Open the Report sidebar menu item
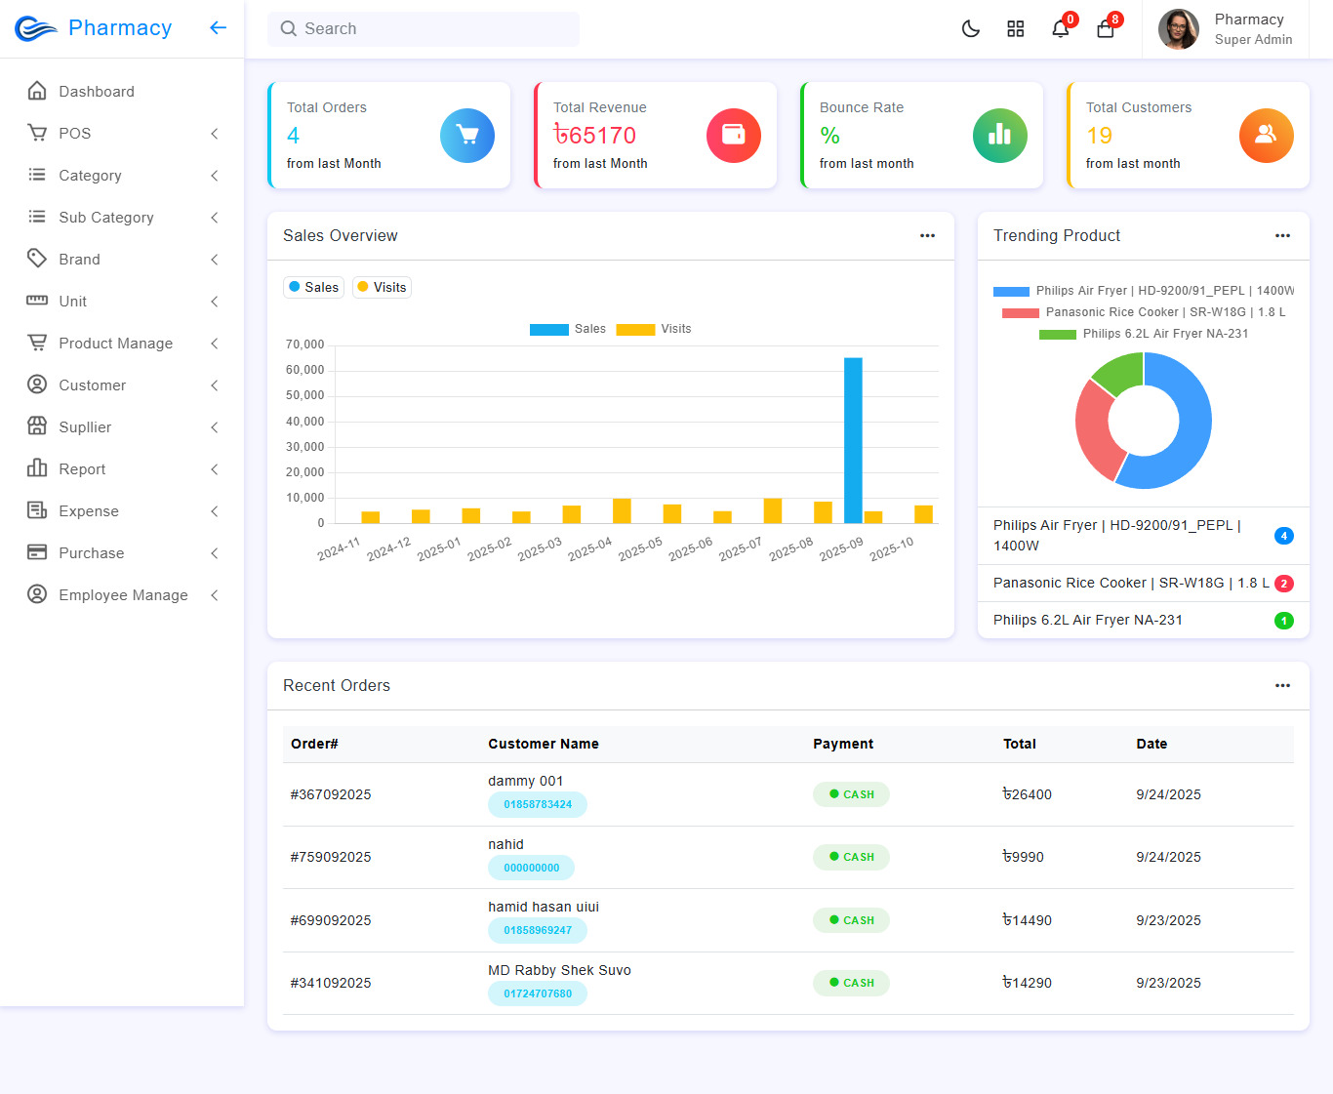Image resolution: width=1333 pixels, height=1094 pixels. pos(82,469)
